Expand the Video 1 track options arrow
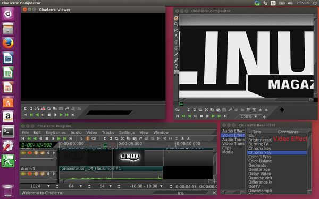Viewport: 319px width, 199px height. [54, 153]
